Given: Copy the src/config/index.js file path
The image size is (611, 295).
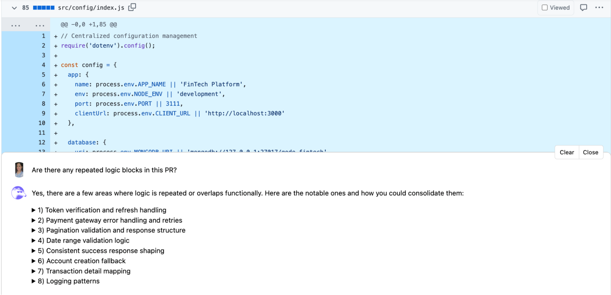Looking at the screenshot, I should (132, 7).
